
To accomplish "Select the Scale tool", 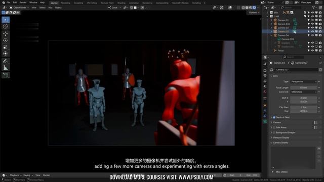I will [x=6, y=47].
